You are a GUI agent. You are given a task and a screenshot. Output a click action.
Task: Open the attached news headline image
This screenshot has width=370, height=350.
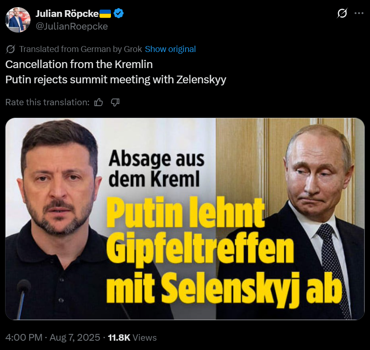coord(185,219)
